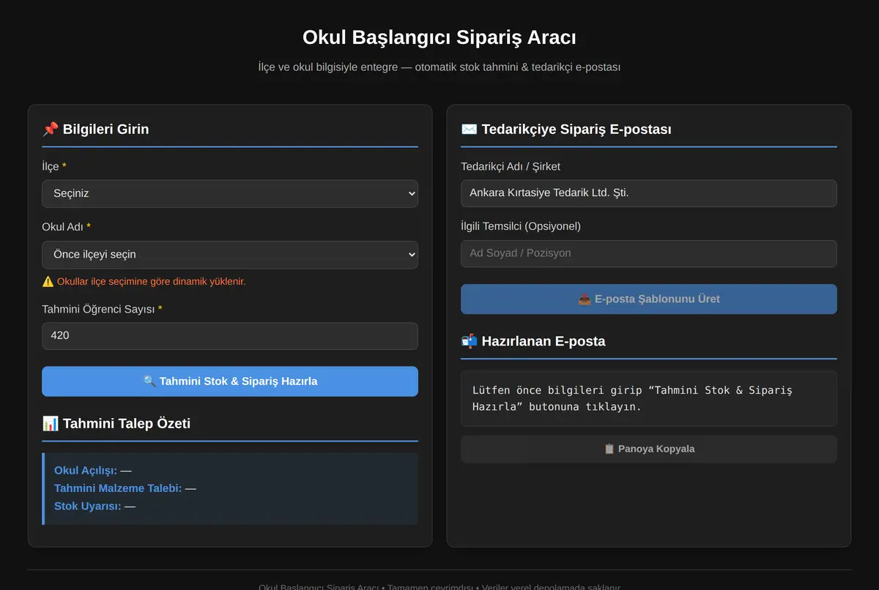Click E-posta Şablonunu Üret button
879x590 pixels.
(x=649, y=299)
